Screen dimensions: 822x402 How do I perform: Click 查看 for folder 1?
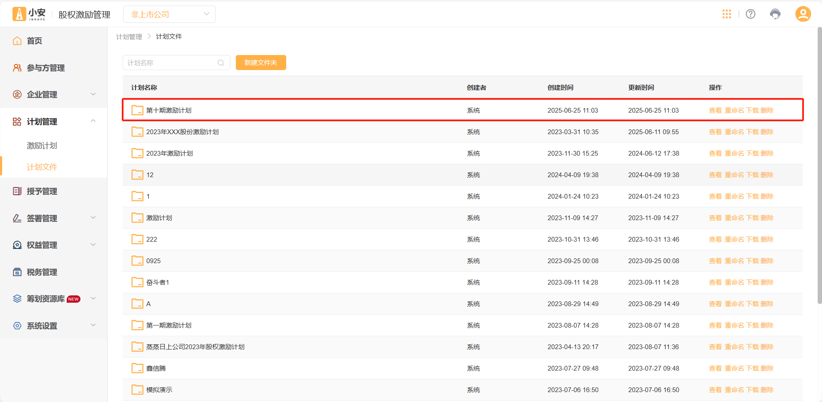pos(715,196)
